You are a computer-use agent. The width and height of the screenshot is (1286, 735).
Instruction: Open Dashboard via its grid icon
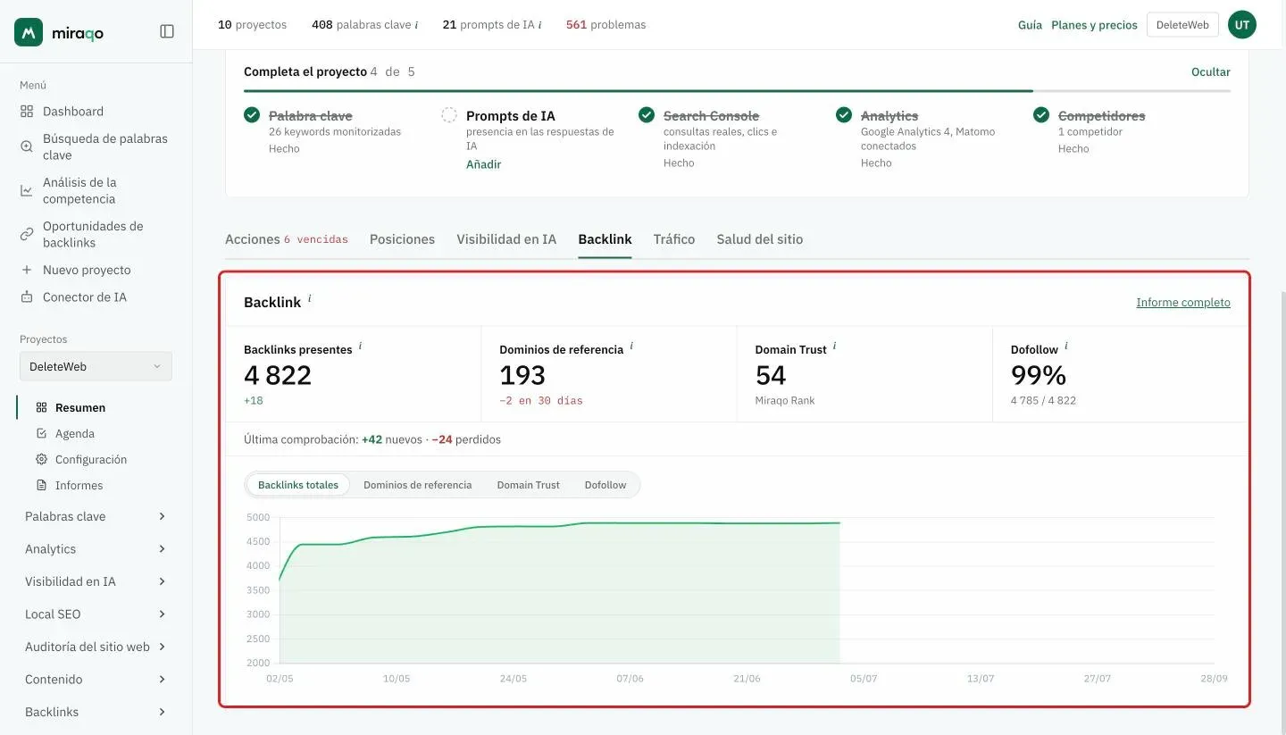click(x=27, y=112)
